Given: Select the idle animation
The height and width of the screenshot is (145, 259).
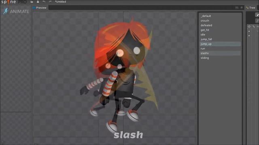Looking at the screenshot, I should point(220,35).
